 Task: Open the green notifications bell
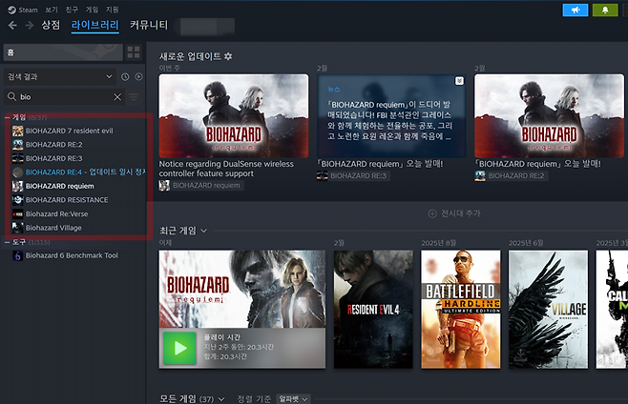[605, 10]
